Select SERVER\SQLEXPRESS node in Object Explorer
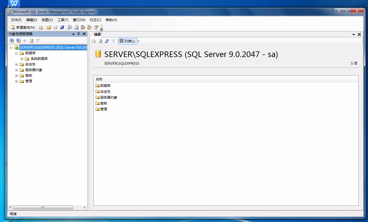This screenshot has width=368, height=222. click(x=53, y=47)
